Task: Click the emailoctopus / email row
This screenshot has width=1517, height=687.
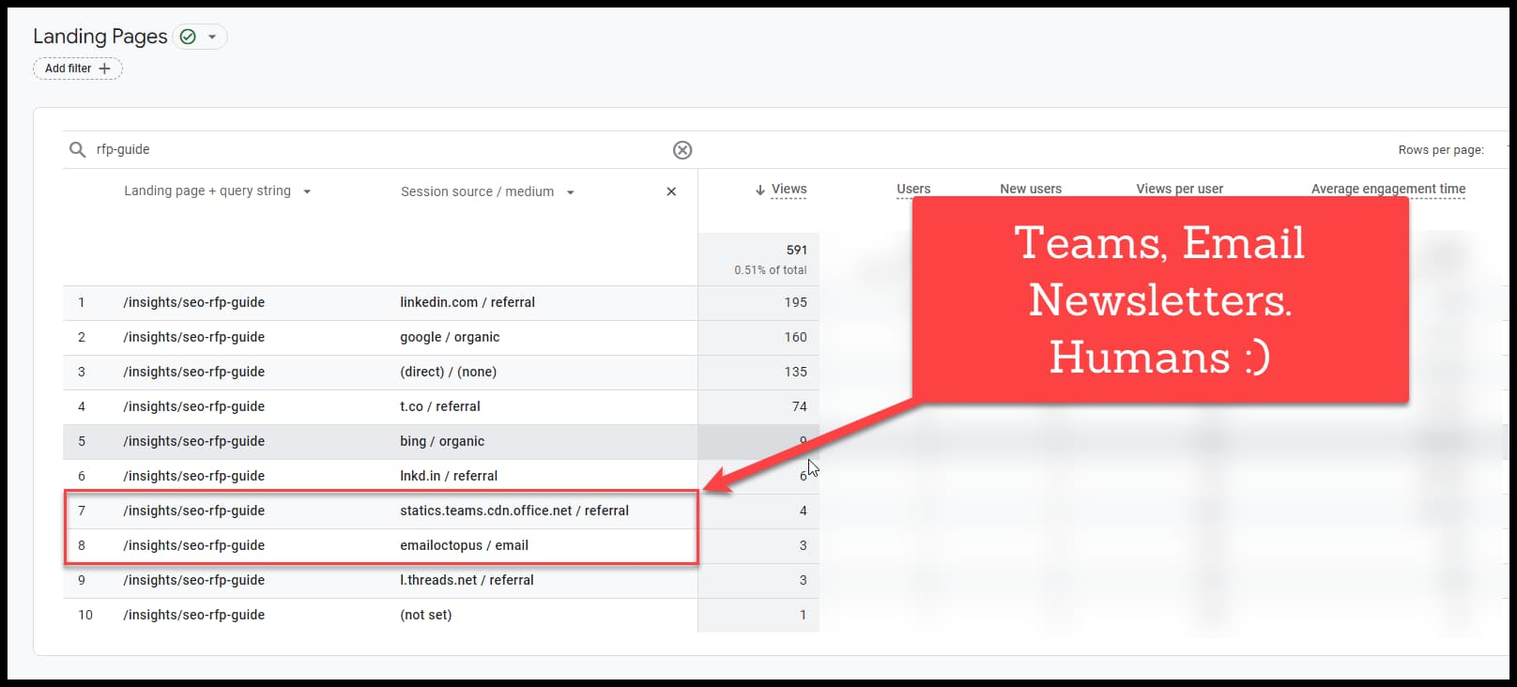Action: point(464,545)
